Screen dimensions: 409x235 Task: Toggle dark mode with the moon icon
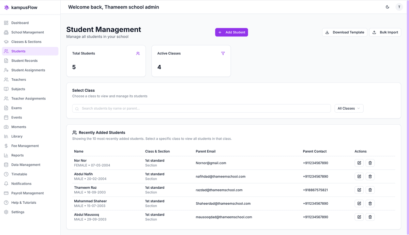[387, 7]
